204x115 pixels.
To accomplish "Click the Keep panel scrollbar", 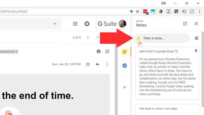I will [x=203, y=69].
